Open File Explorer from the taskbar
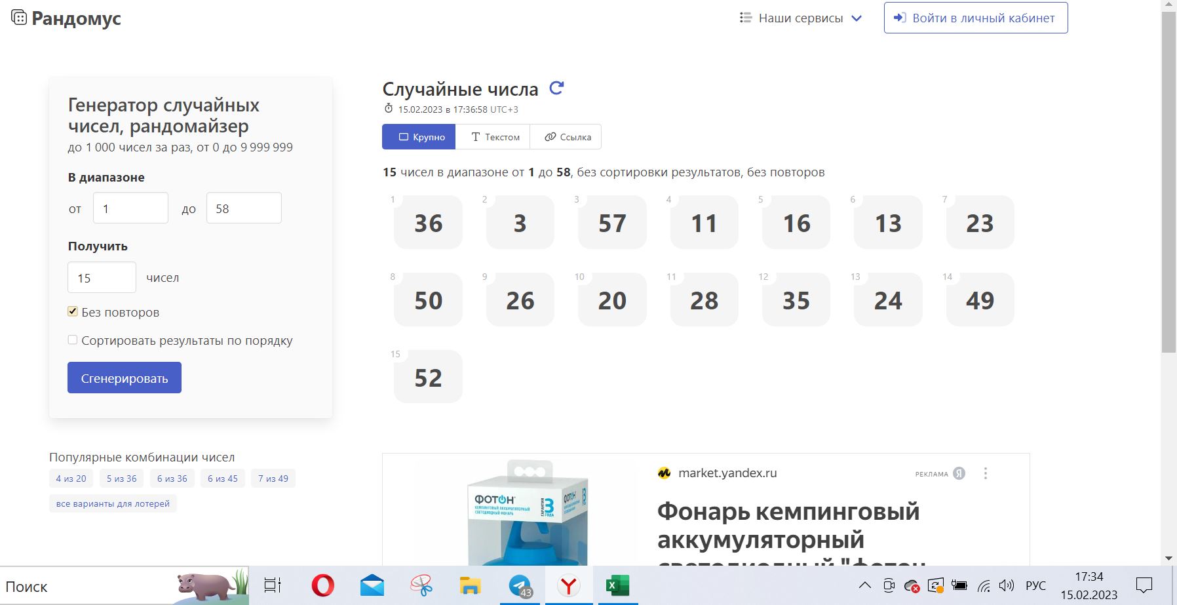Screen dimensions: 1177x605 (471, 585)
